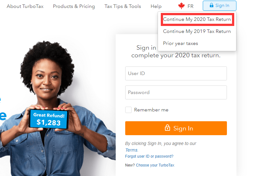
Task: Open the Help menu
Action: [x=156, y=6]
